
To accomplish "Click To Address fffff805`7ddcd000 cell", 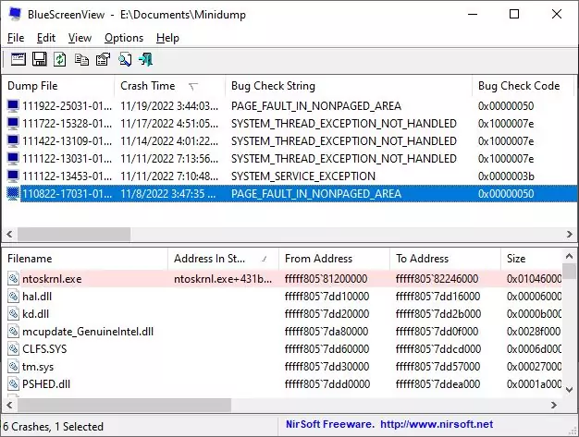I will (438, 349).
